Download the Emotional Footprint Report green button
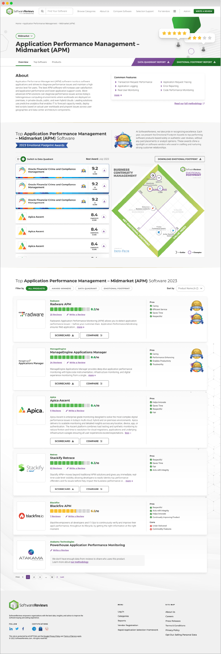221x654 pixels. coord(196,62)
